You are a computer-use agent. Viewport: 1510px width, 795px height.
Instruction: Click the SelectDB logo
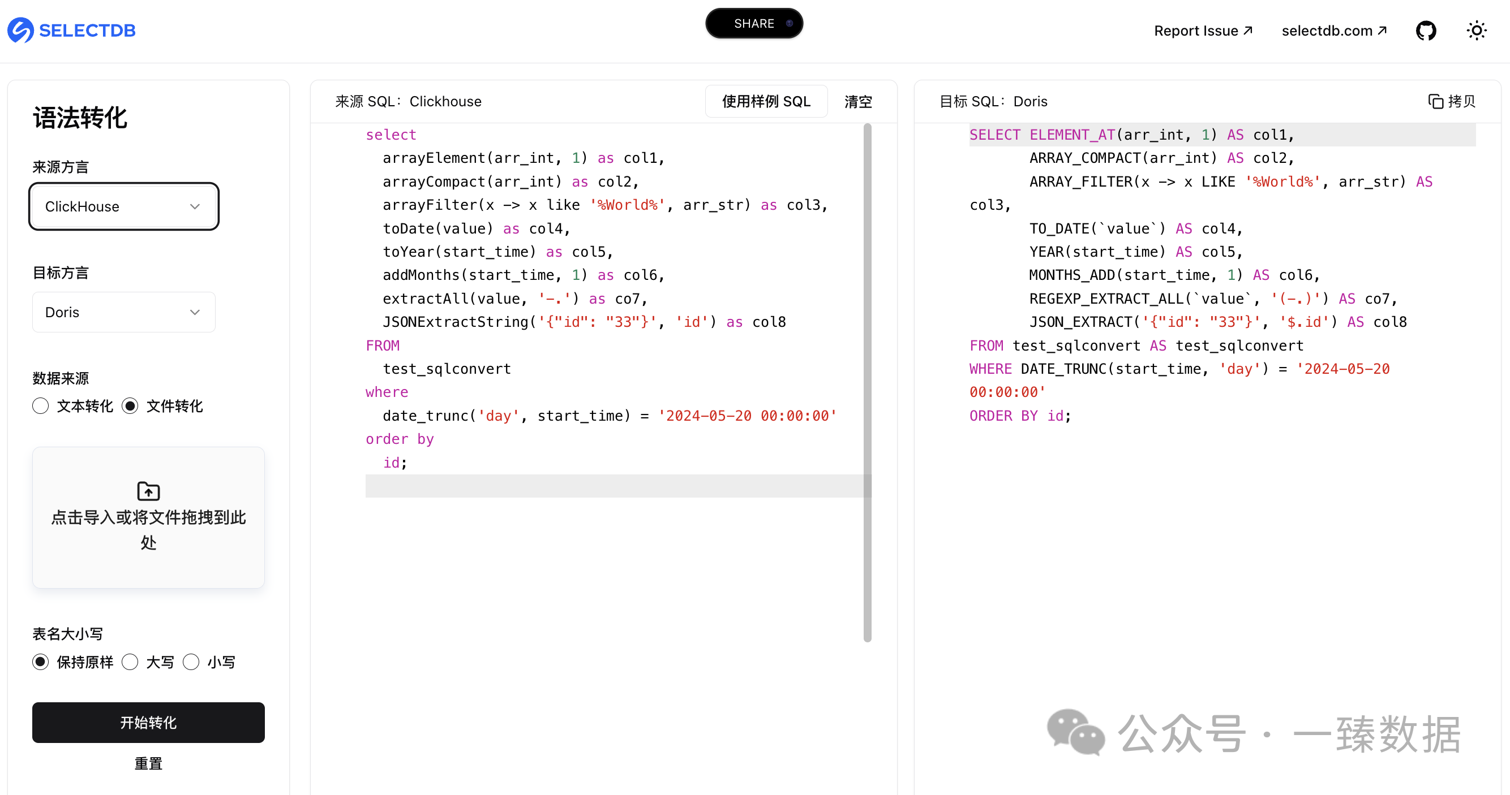pos(71,31)
